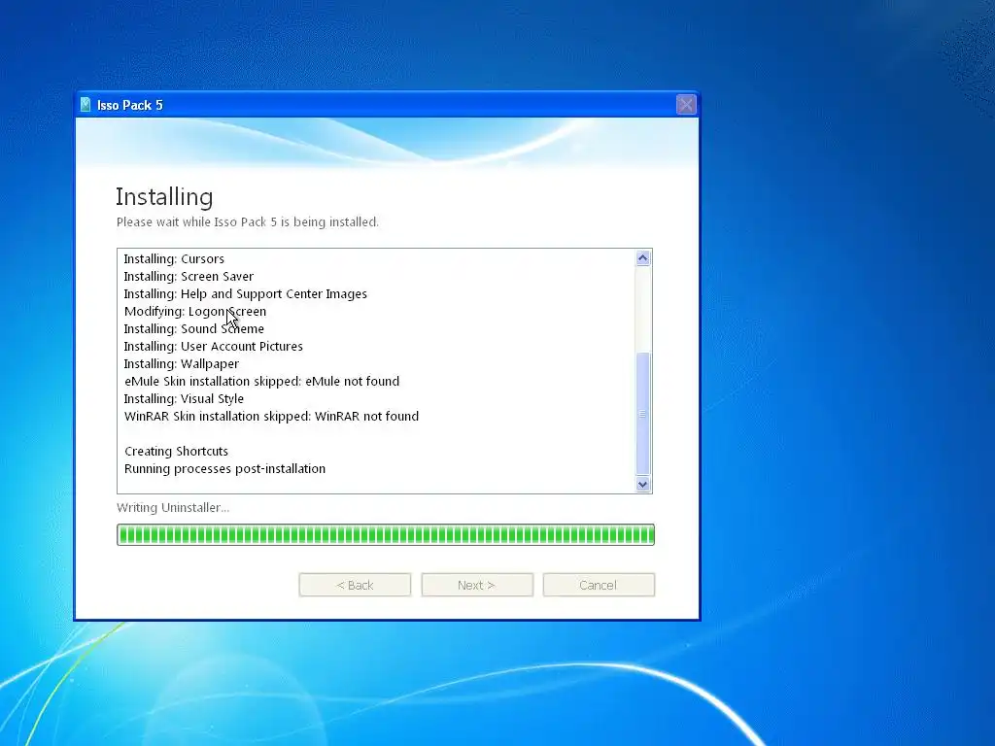Screen dimensions: 995x746
Task: Select the 'Creating Shortcuts' log line
Action: click(x=176, y=451)
